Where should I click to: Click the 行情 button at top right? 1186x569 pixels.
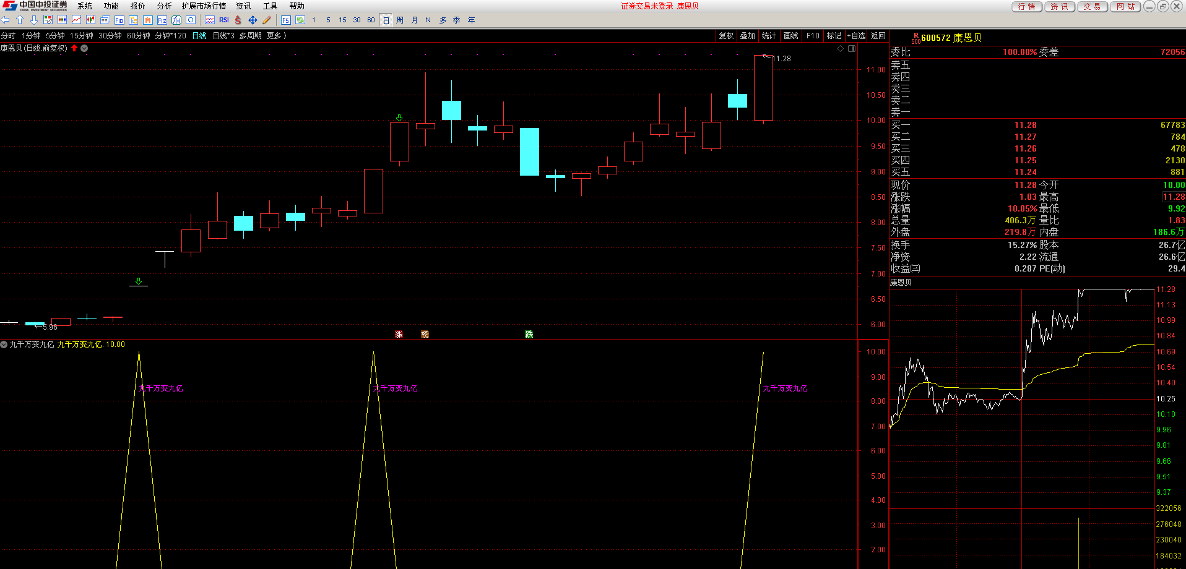tap(1026, 6)
